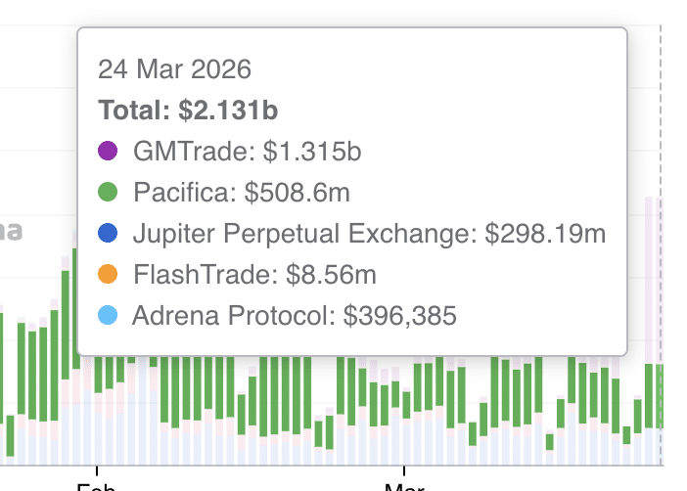Viewport: 687px width, 491px height.
Task: Click the orange FlashTrade legend dot
Action: point(108,275)
